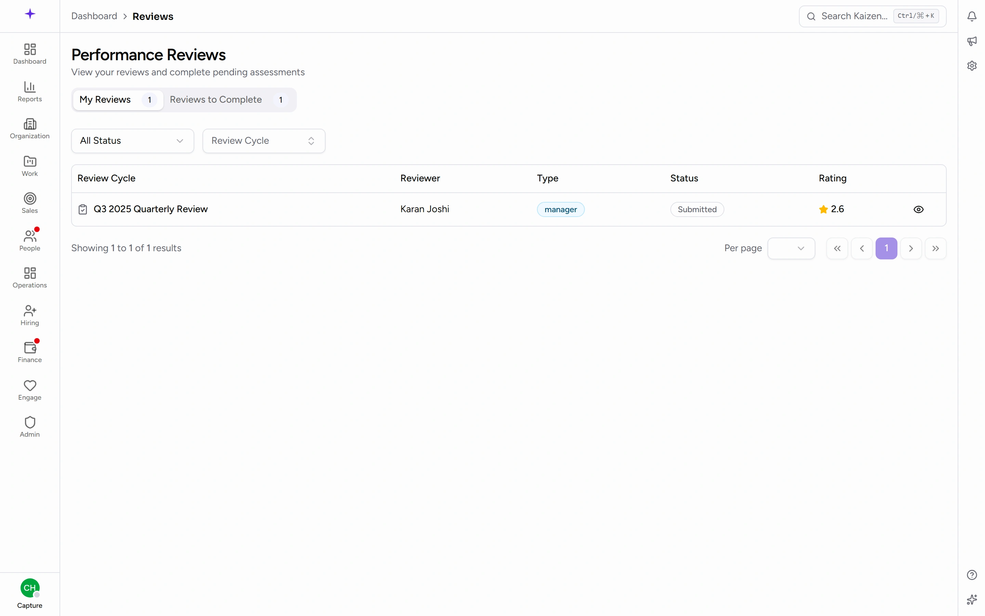Switch to the My Reviews tab
Viewport: 985px width, 616px height.
coord(118,100)
